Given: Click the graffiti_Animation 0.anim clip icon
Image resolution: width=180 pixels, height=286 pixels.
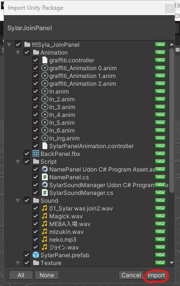Looking at the screenshot, I should [45, 68].
